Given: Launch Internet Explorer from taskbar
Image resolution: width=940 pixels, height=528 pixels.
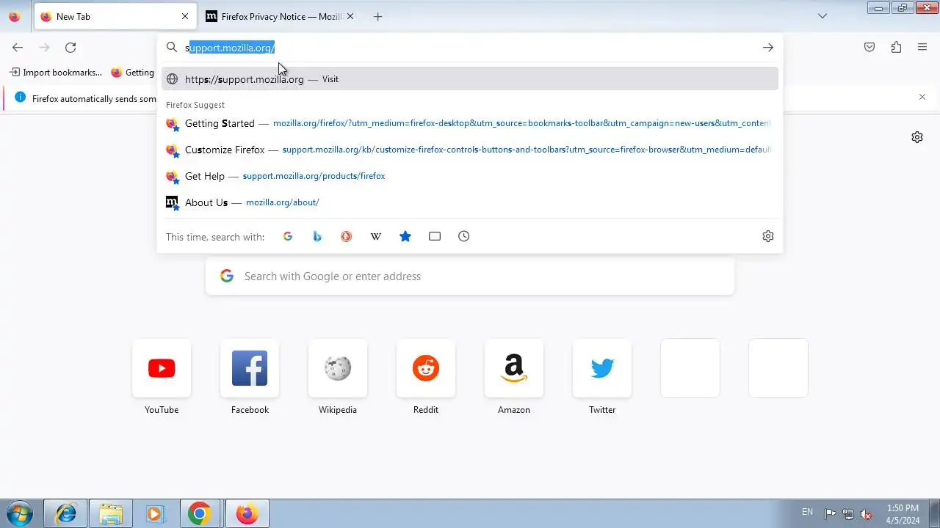Looking at the screenshot, I should click(x=66, y=514).
